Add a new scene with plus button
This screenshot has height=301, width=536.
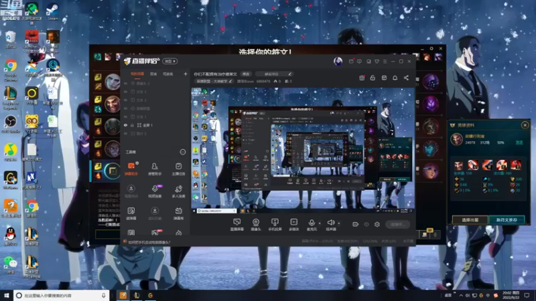186,74
